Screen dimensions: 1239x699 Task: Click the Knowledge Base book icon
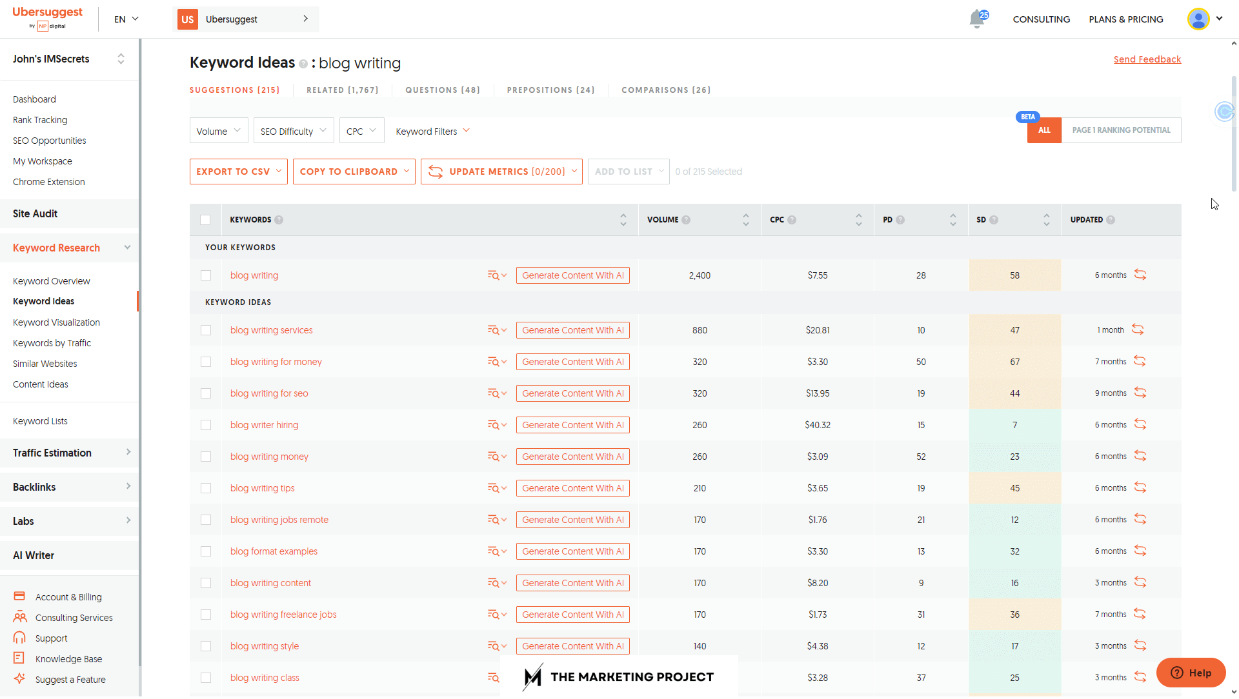[19, 658]
